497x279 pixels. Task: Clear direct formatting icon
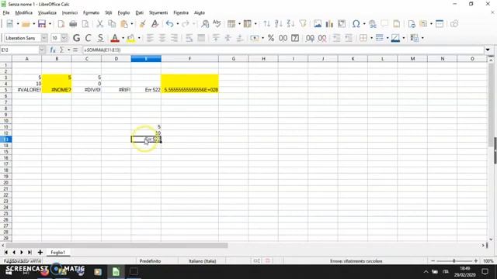coord(155,24)
